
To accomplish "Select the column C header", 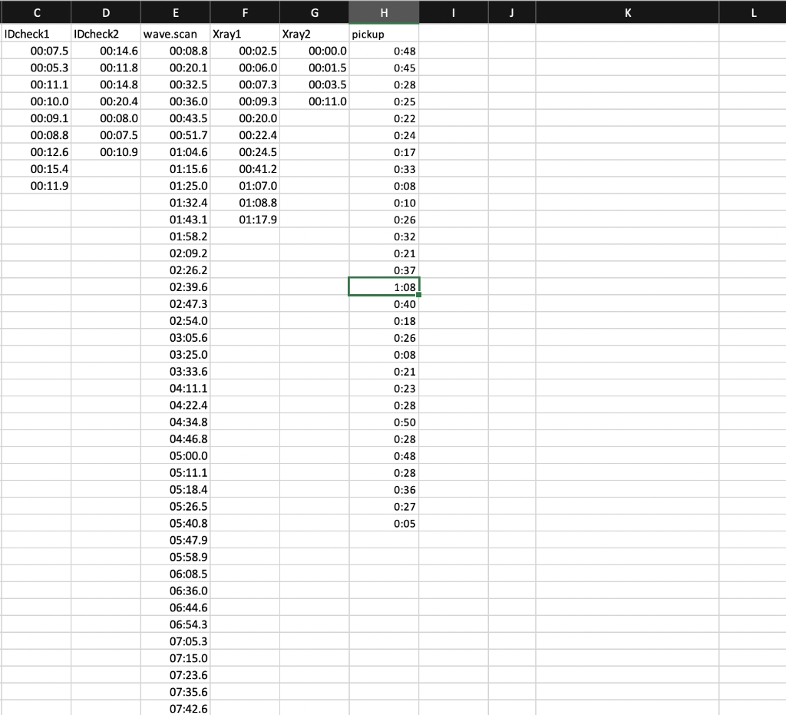I will [37, 12].
